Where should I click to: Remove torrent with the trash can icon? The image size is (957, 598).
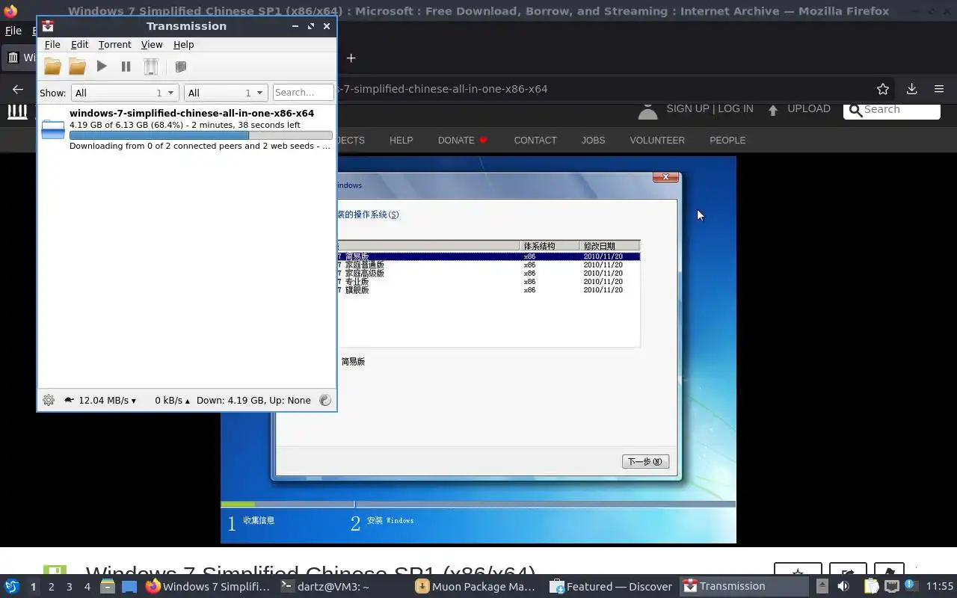(x=151, y=67)
